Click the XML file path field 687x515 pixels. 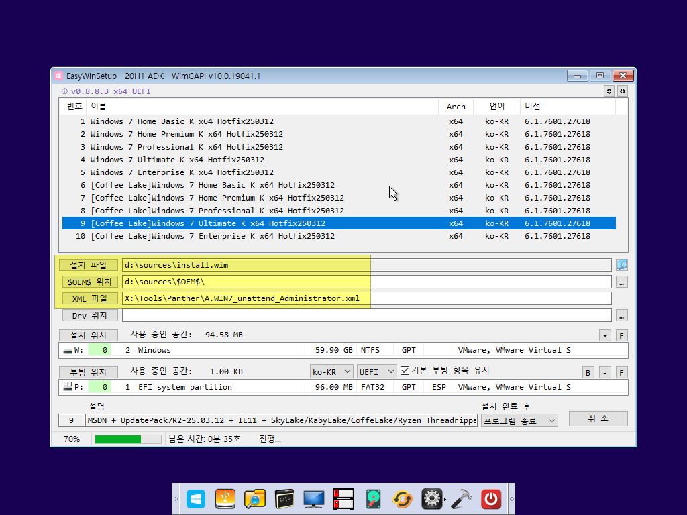click(367, 298)
